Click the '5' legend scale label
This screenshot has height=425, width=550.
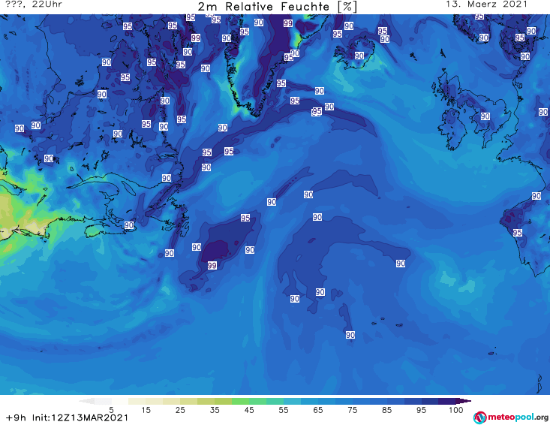point(111,410)
